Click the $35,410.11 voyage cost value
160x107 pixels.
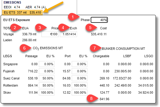click(x=99, y=34)
